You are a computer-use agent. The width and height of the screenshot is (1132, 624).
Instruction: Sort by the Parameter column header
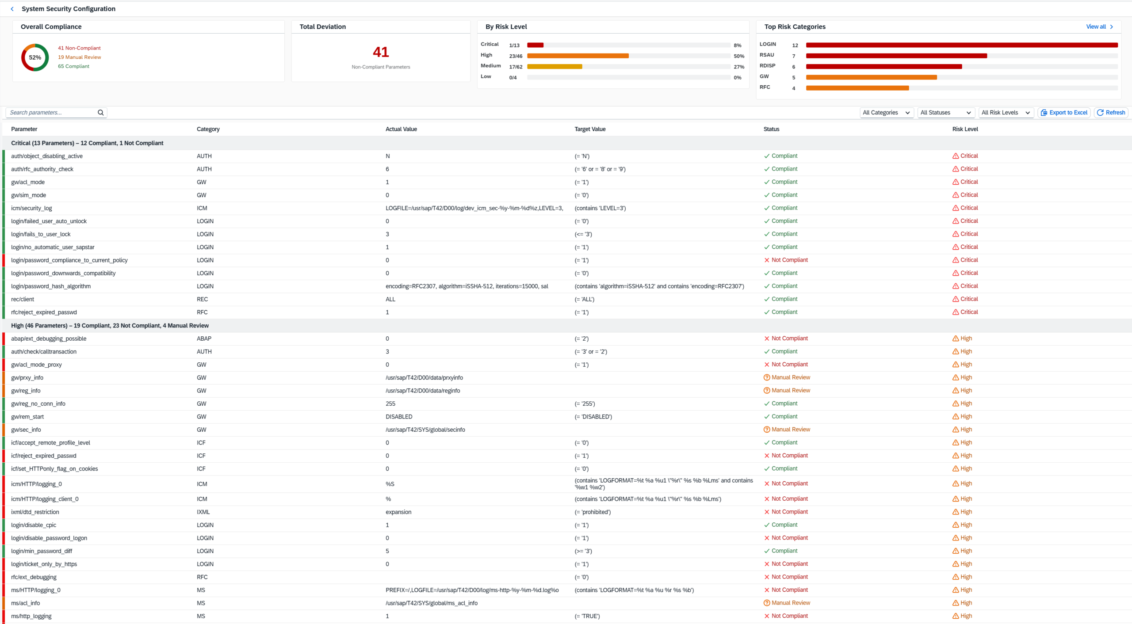24,129
